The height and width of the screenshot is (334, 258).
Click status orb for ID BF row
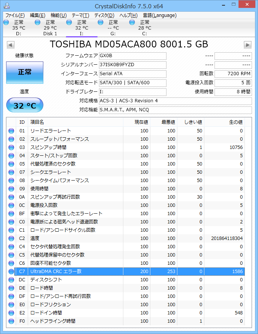point(11,214)
